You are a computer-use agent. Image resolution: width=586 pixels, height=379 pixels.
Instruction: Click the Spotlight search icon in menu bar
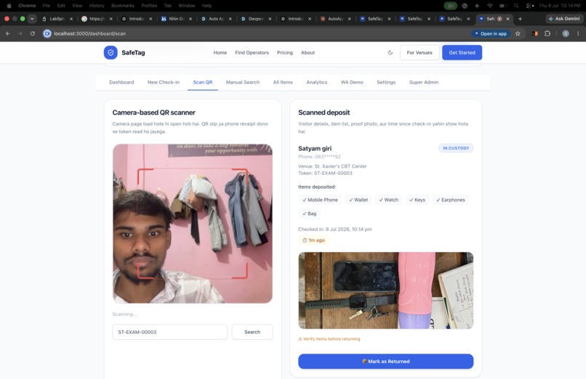coord(516,6)
